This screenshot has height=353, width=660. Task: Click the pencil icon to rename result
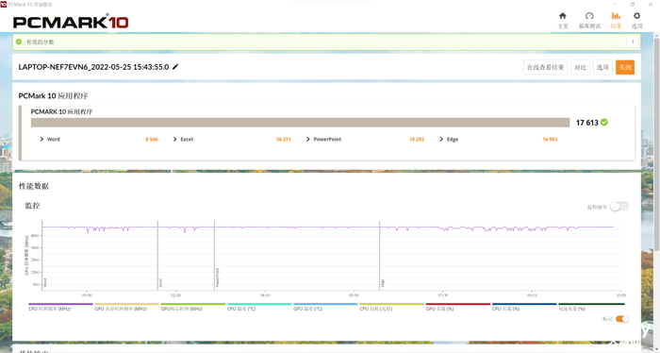tap(175, 67)
